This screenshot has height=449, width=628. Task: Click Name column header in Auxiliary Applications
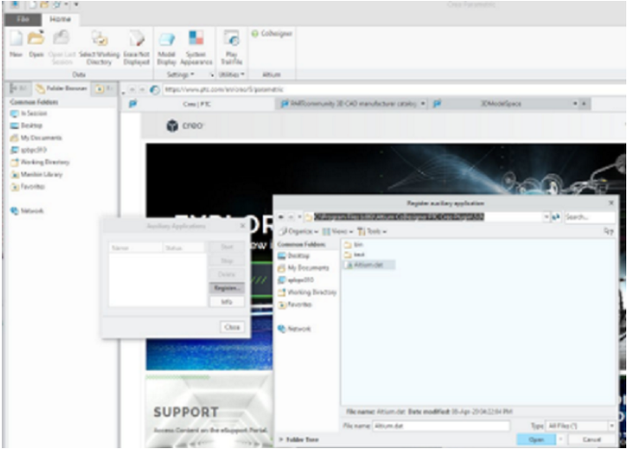click(136, 248)
